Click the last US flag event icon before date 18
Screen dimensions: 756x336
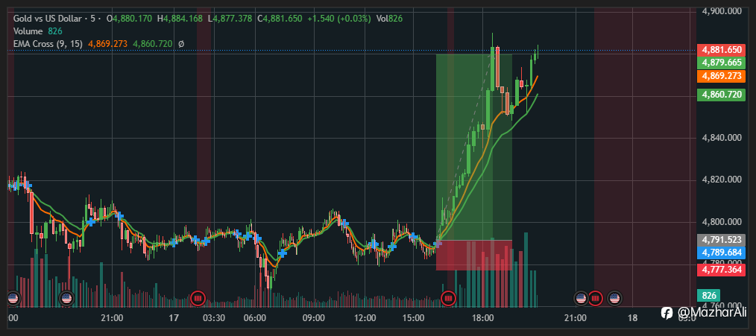614,299
